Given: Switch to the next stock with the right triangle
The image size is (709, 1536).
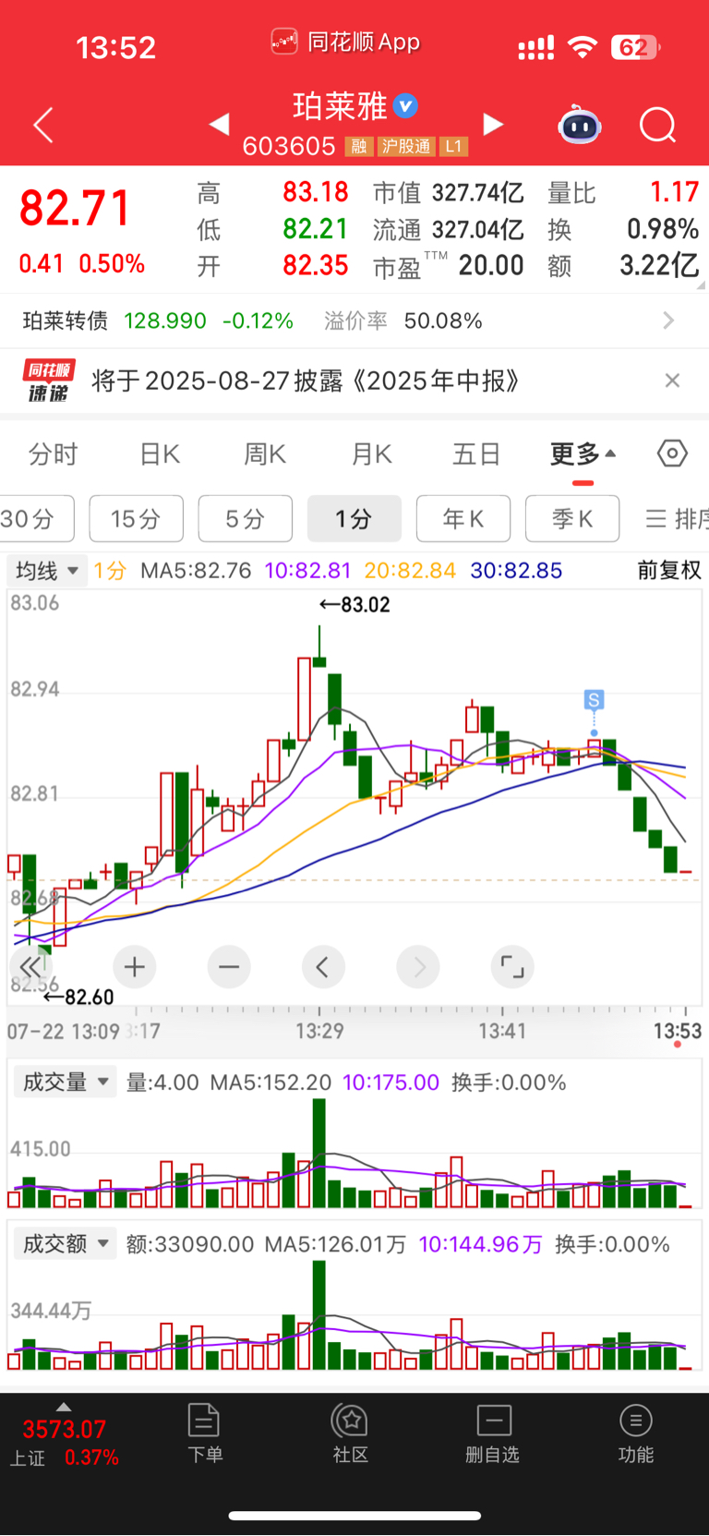Looking at the screenshot, I should click(x=494, y=124).
